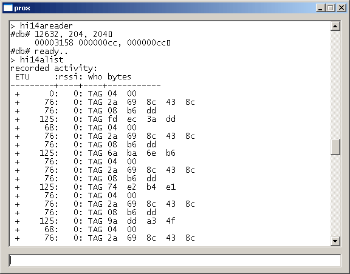Click the scroll up arrow button

[x=335, y=26]
